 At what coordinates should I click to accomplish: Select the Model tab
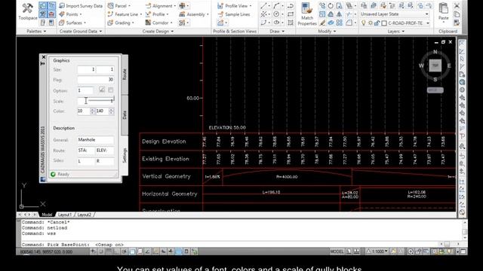(47, 215)
